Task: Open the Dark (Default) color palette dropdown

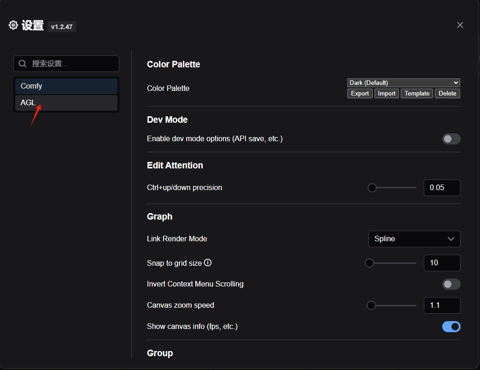Action: coord(404,83)
